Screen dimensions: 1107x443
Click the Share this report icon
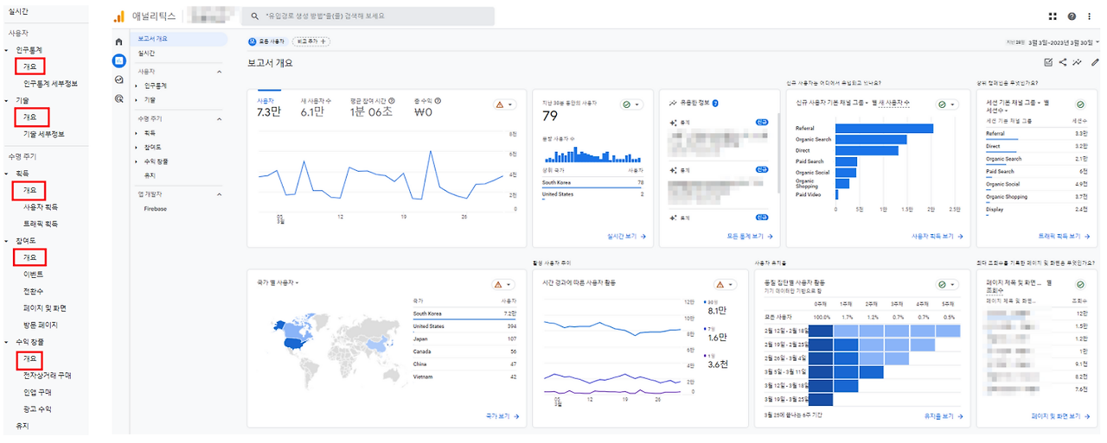(1063, 62)
